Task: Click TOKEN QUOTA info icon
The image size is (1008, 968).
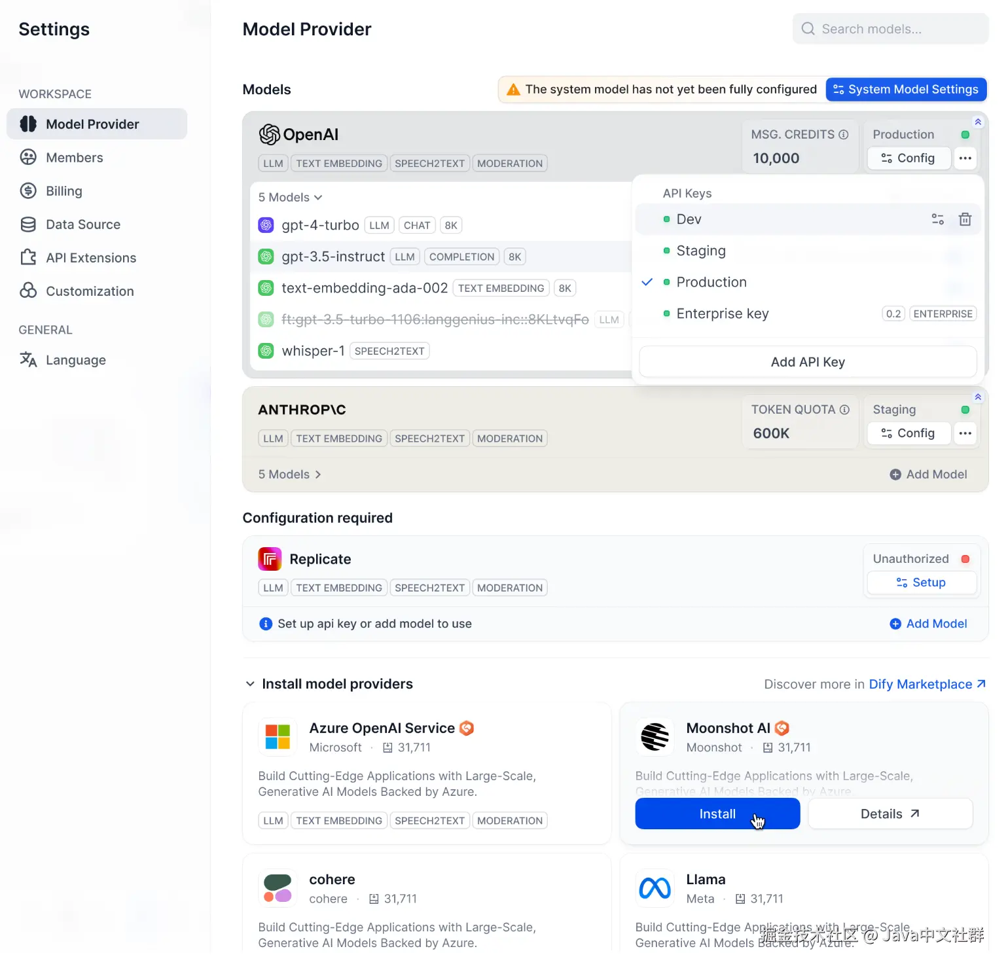Action: [844, 410]
